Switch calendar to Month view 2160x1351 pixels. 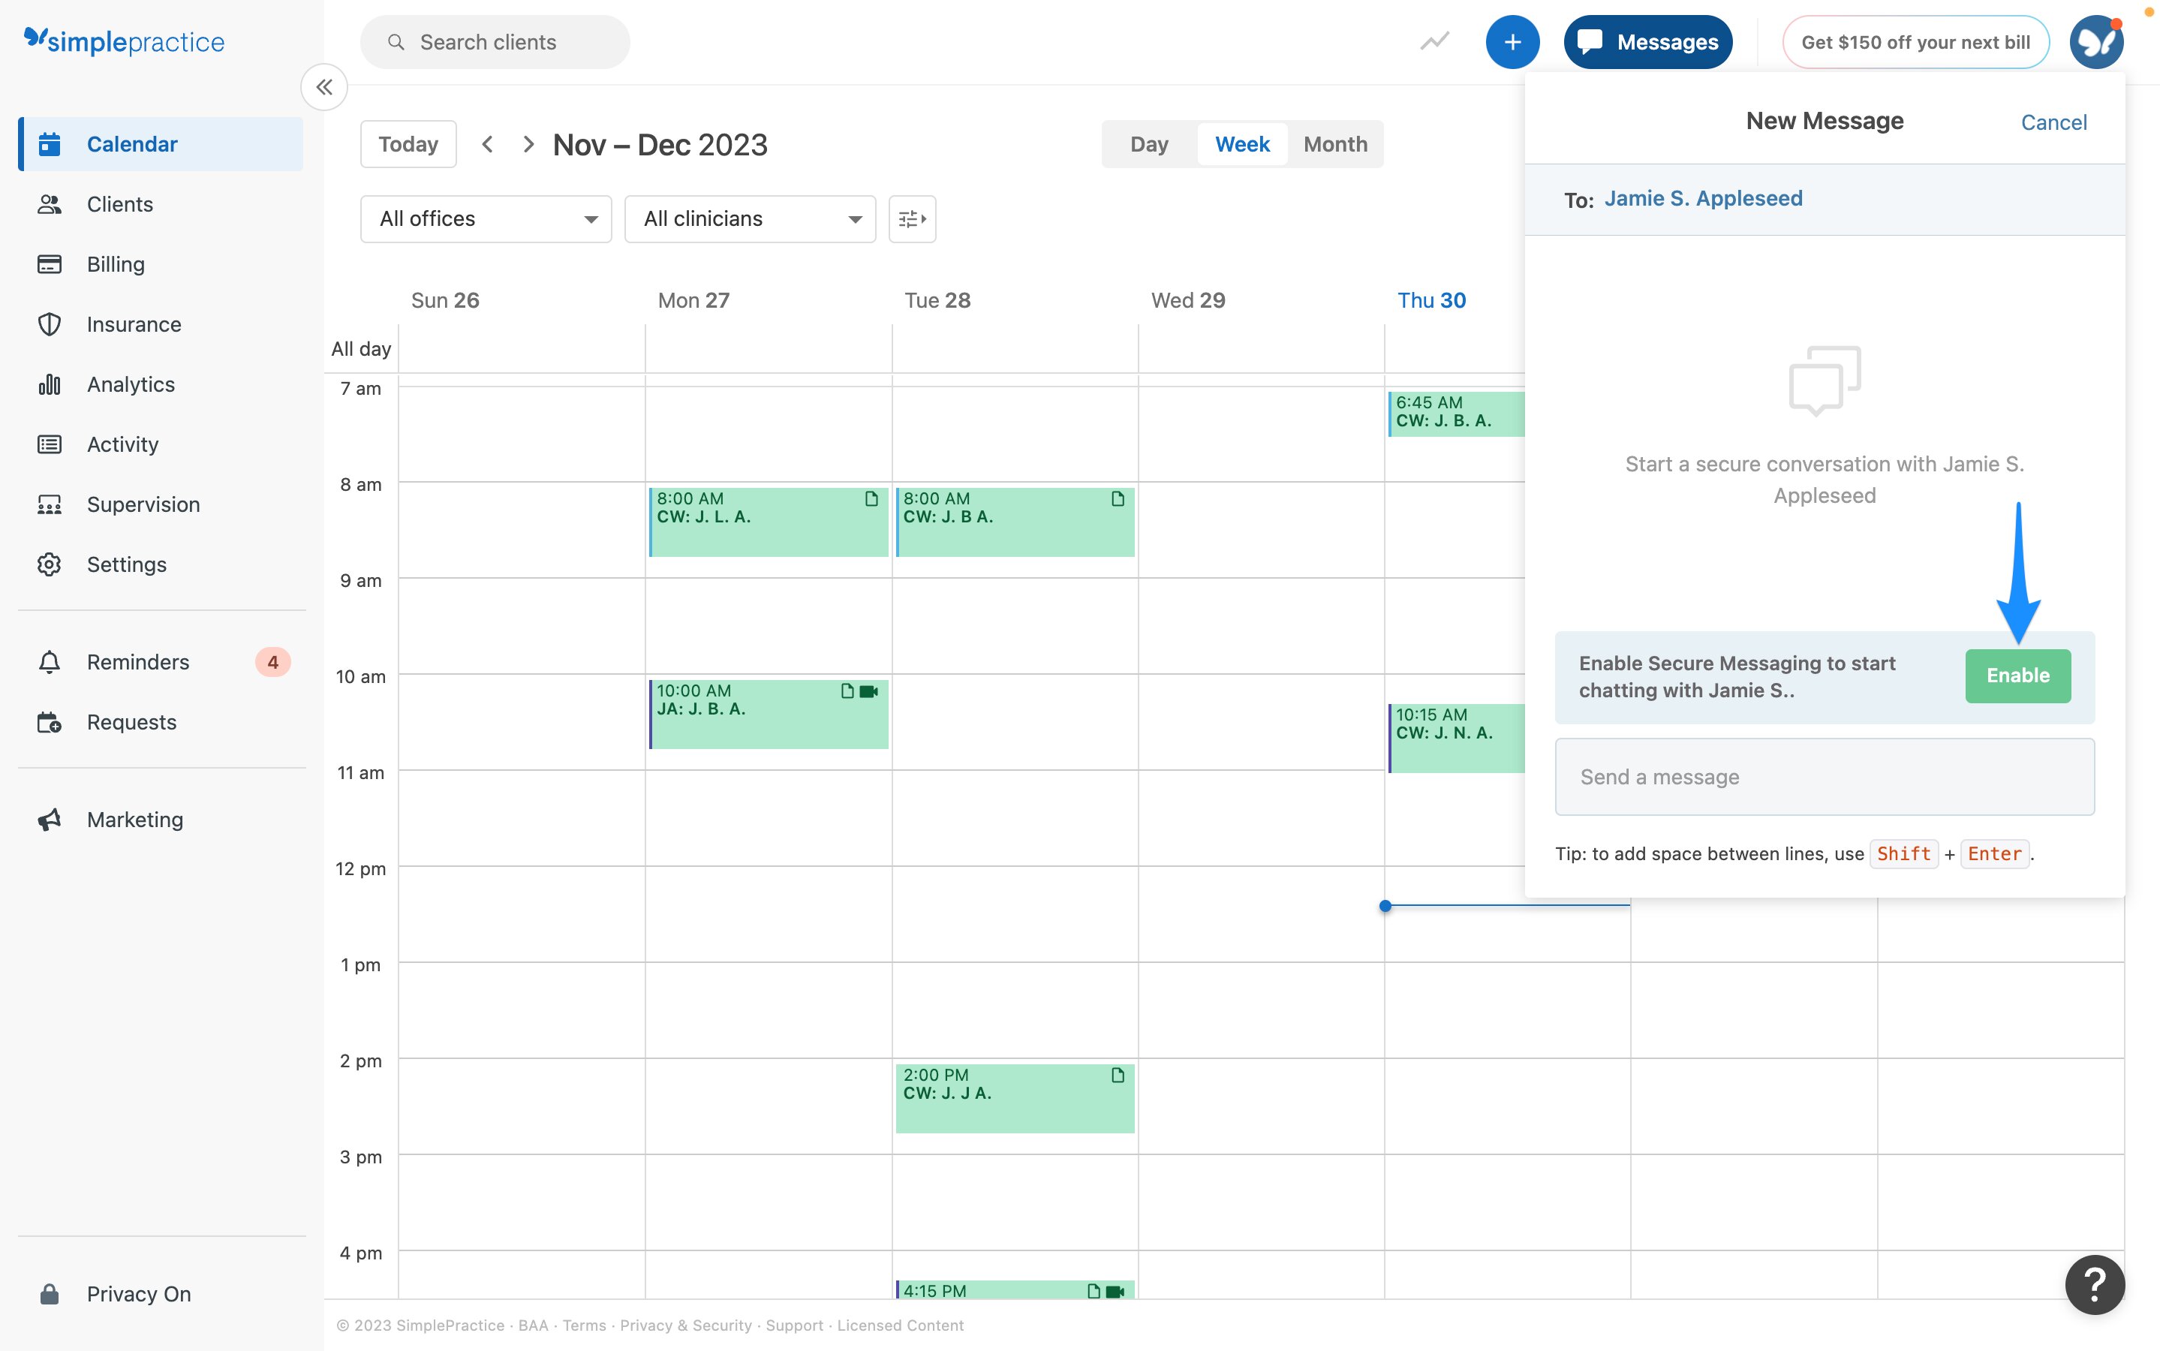coord(1334,144)
